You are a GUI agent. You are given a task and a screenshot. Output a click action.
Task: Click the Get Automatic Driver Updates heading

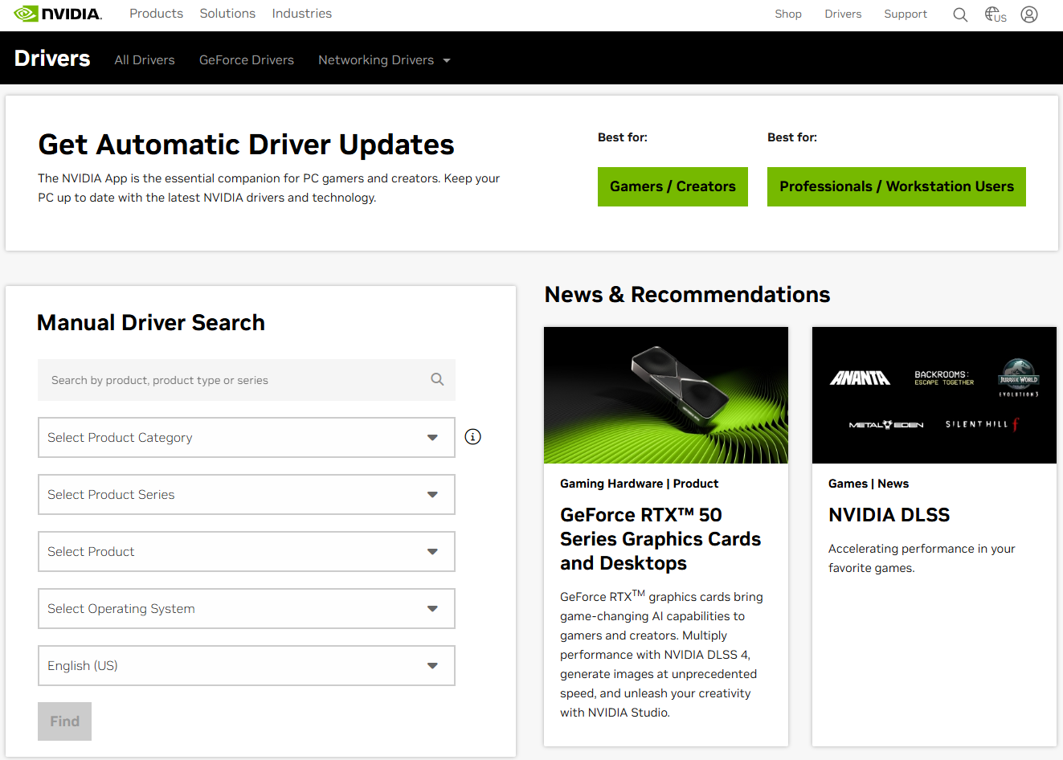click(x=247, y=145)
